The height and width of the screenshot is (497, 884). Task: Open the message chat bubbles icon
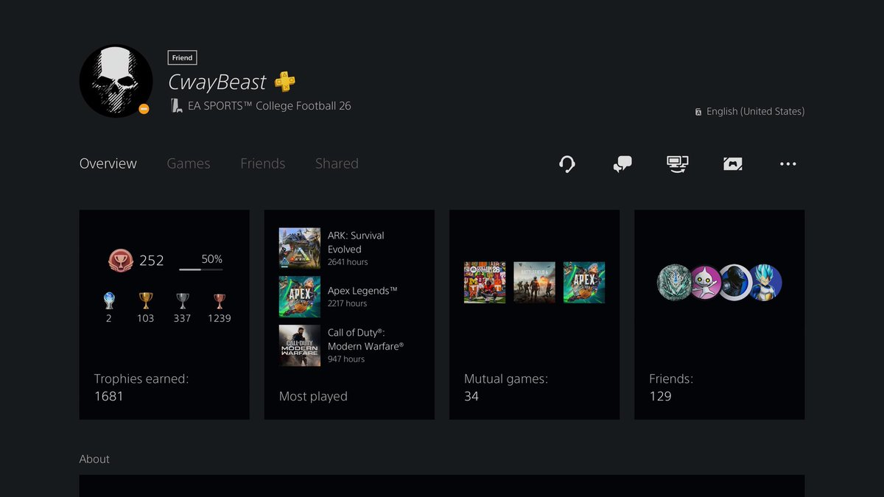point(622,164)
